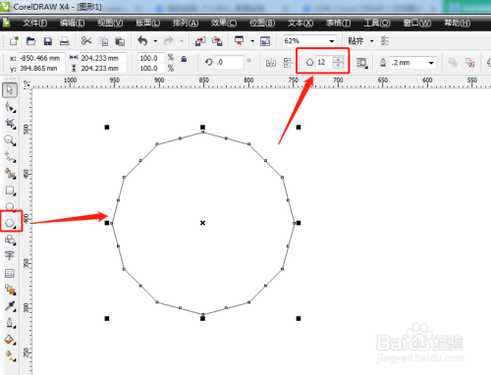Screen dimensions: 491x375
Task: Select the Polygon tool
Action: pyautogui.click(x=10, y=223)
